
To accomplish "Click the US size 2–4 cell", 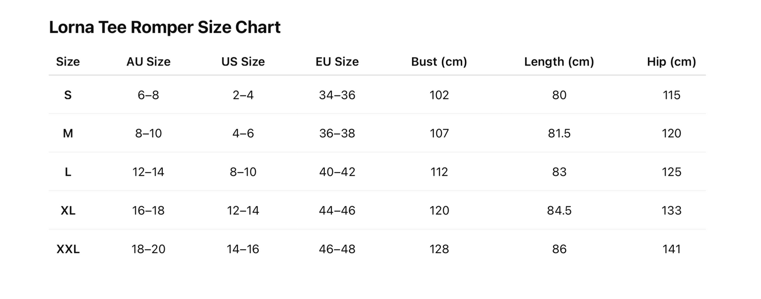I will coord(243,95).
